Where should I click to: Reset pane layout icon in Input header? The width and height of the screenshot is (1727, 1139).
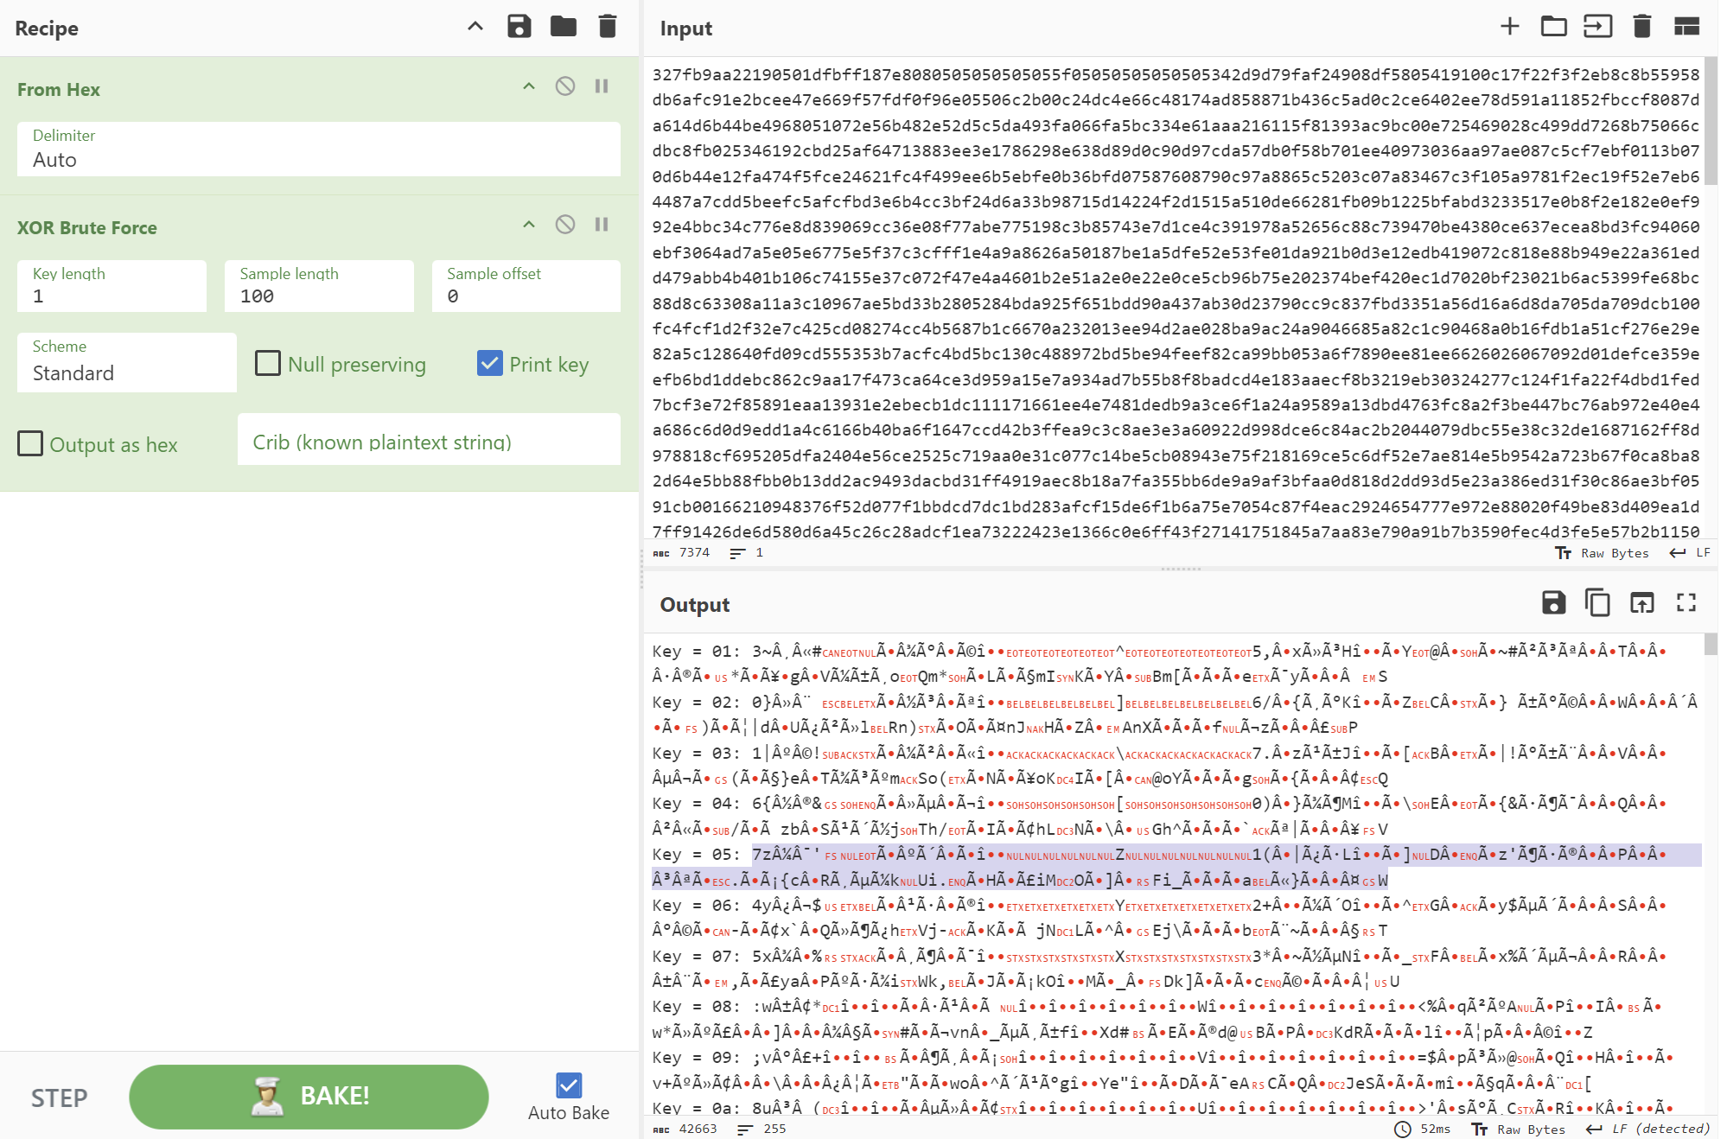tap(1686, 27)
